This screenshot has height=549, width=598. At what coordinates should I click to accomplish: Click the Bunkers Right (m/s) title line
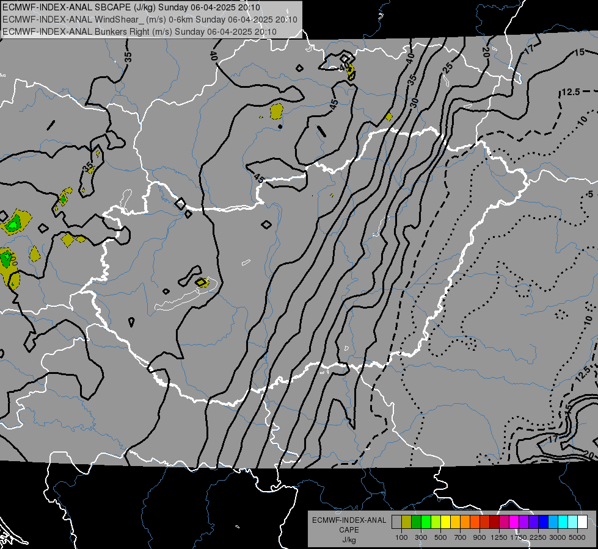click(x=140, y=32)
